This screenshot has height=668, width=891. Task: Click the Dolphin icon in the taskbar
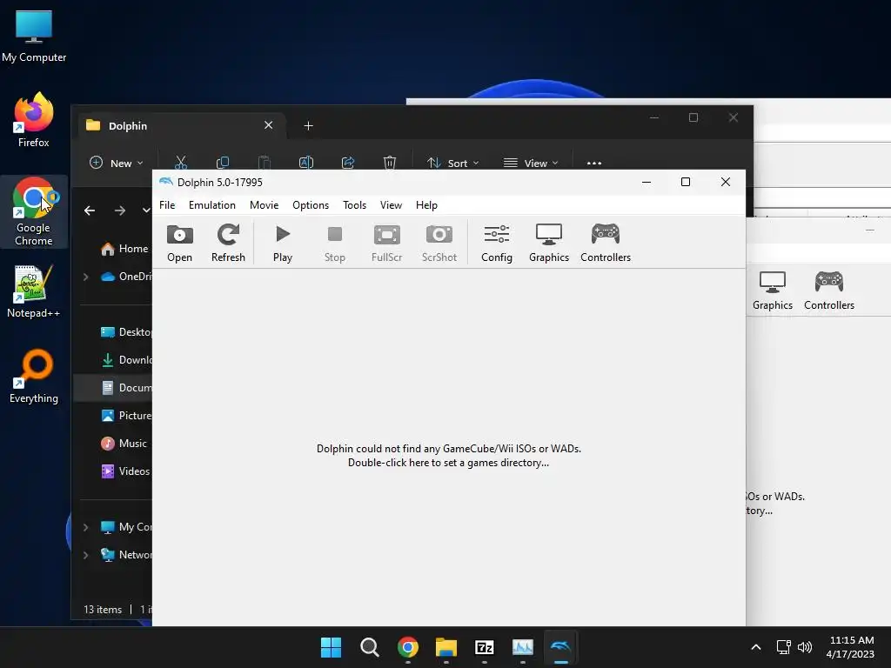click(x=561, y=647)
